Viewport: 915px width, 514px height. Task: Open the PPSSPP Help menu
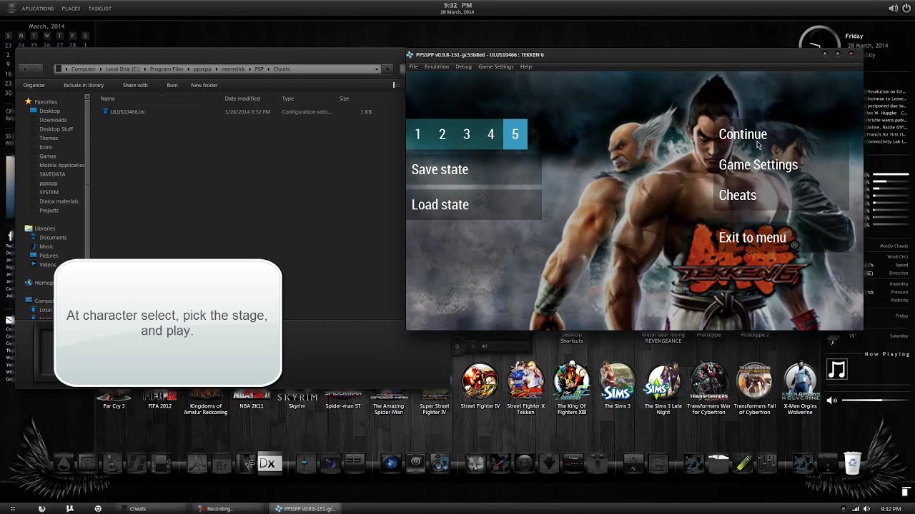click(526, 66)
